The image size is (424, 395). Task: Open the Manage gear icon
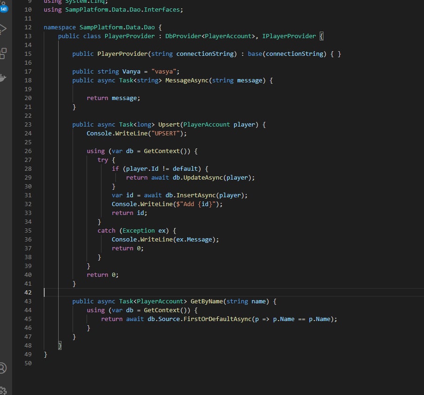3,390
